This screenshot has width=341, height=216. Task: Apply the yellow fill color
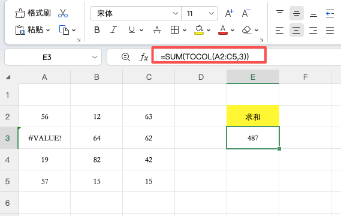click(x=199, y=30)
